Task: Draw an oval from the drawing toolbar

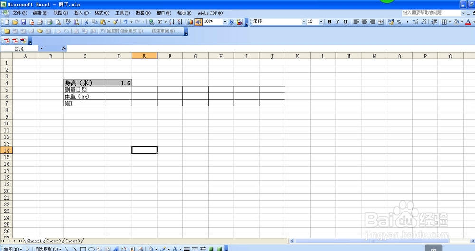Action: coord(91,249)
